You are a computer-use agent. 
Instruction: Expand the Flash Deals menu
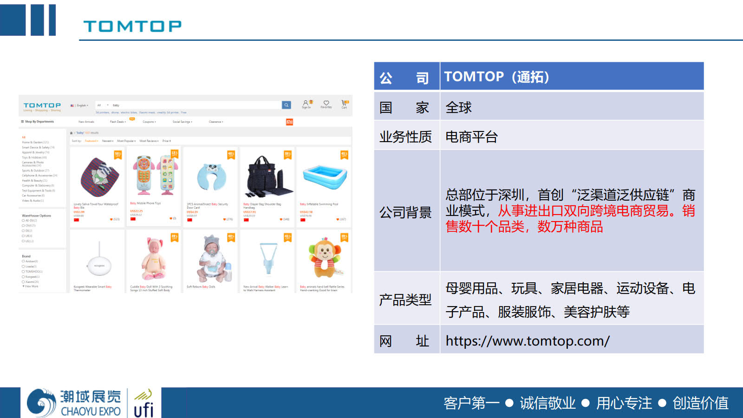coord(118,122)
